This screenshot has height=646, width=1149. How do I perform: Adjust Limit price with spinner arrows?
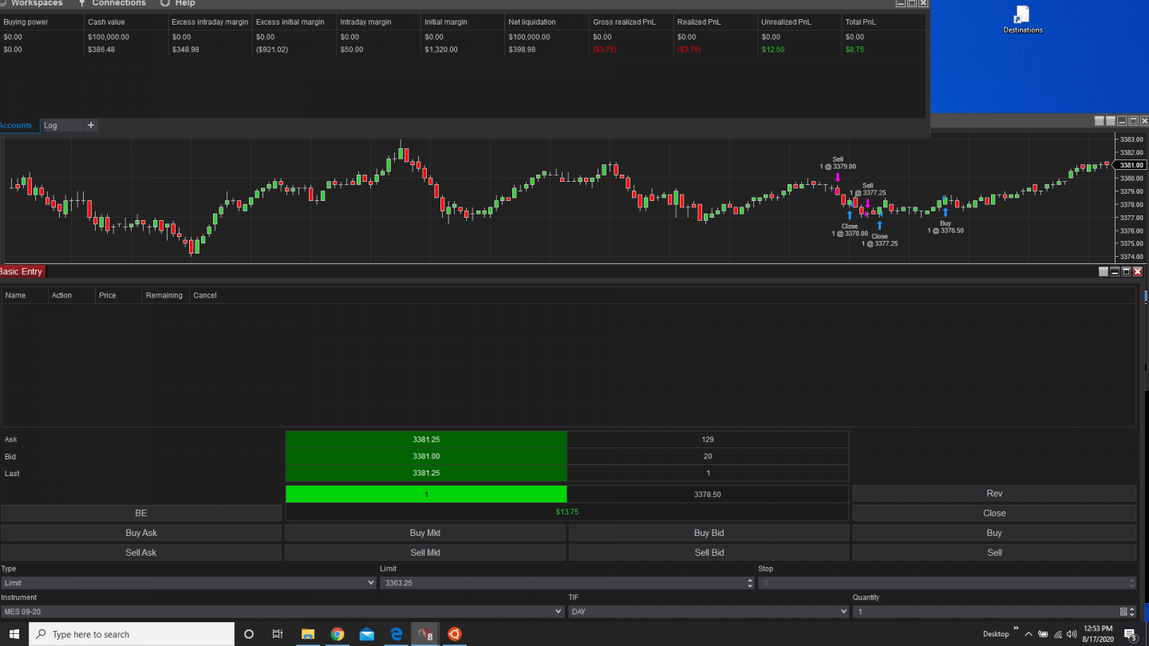[750, 583]
